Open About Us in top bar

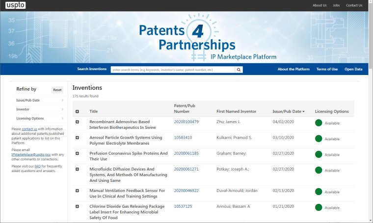coord(320,5)
